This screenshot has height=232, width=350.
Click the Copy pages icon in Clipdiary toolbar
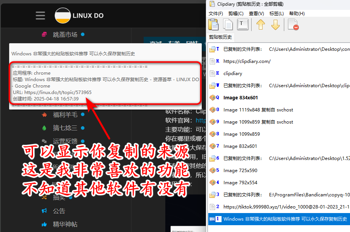tap(228, 25)
